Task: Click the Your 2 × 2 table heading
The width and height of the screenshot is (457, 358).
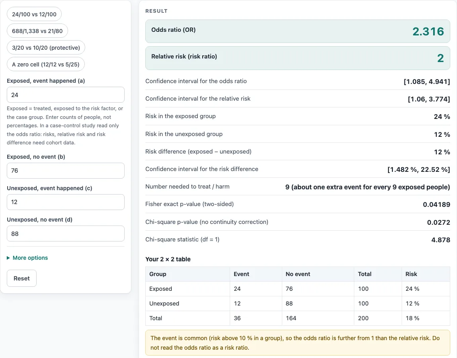Action: 168,259
